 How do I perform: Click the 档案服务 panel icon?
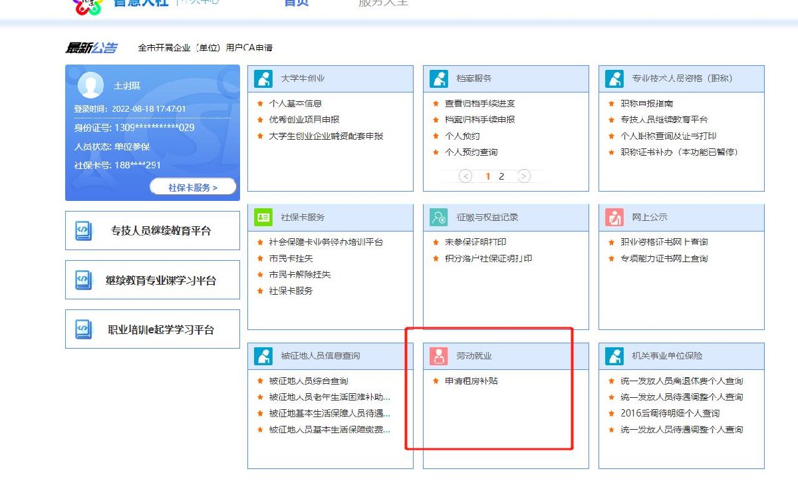(439, 79)
